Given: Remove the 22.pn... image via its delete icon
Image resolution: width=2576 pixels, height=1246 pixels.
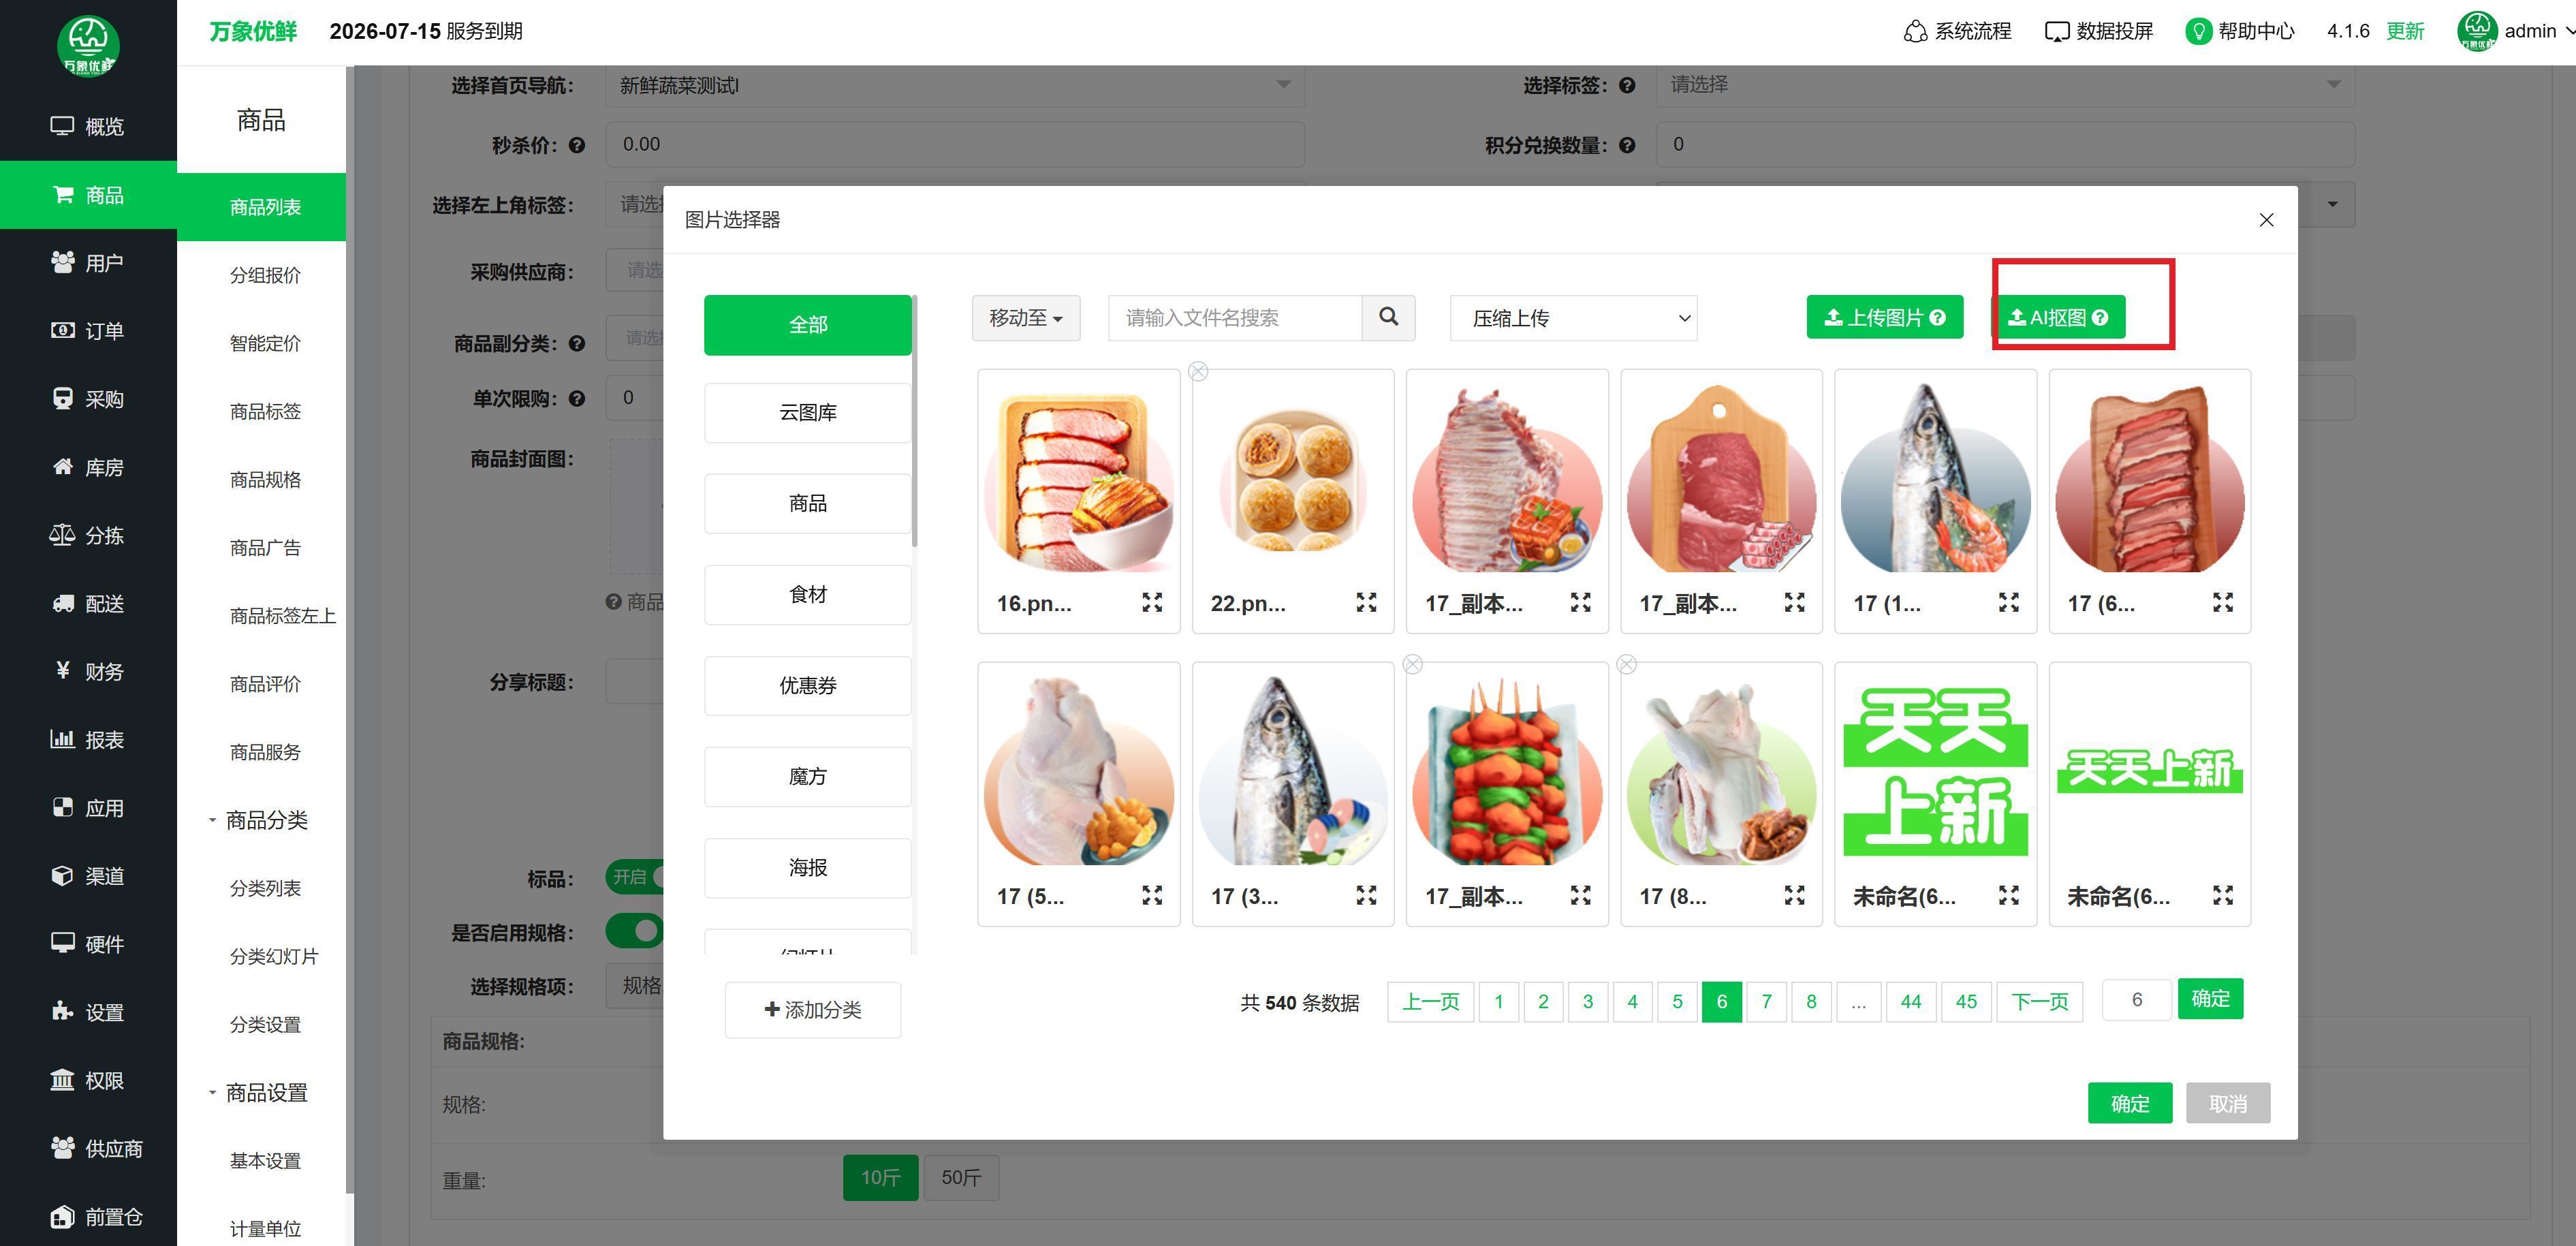Looking at the screenshot, I should click(x=1198, y=372).
